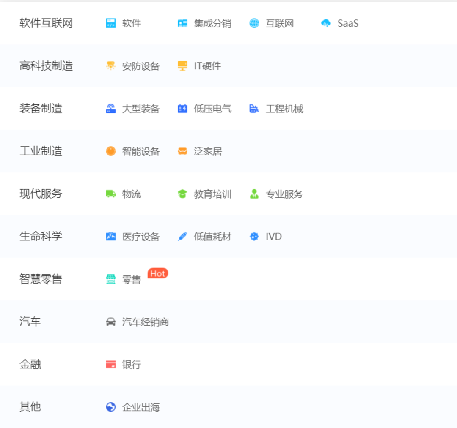
Task: Select the IT硬件 link
Action: [x=207, y=66]
